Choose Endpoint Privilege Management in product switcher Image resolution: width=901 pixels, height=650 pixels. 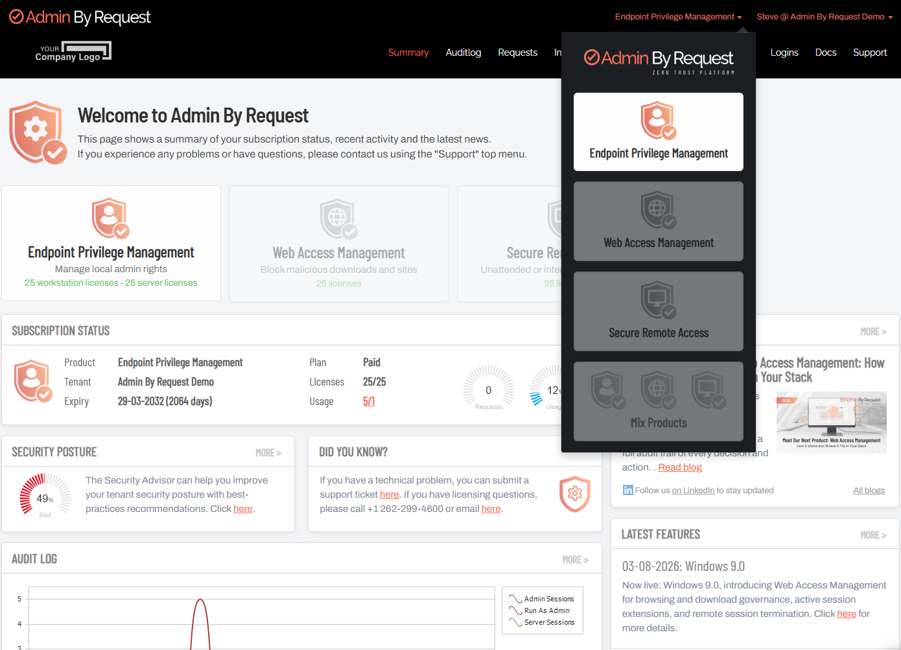coord(659,132)
